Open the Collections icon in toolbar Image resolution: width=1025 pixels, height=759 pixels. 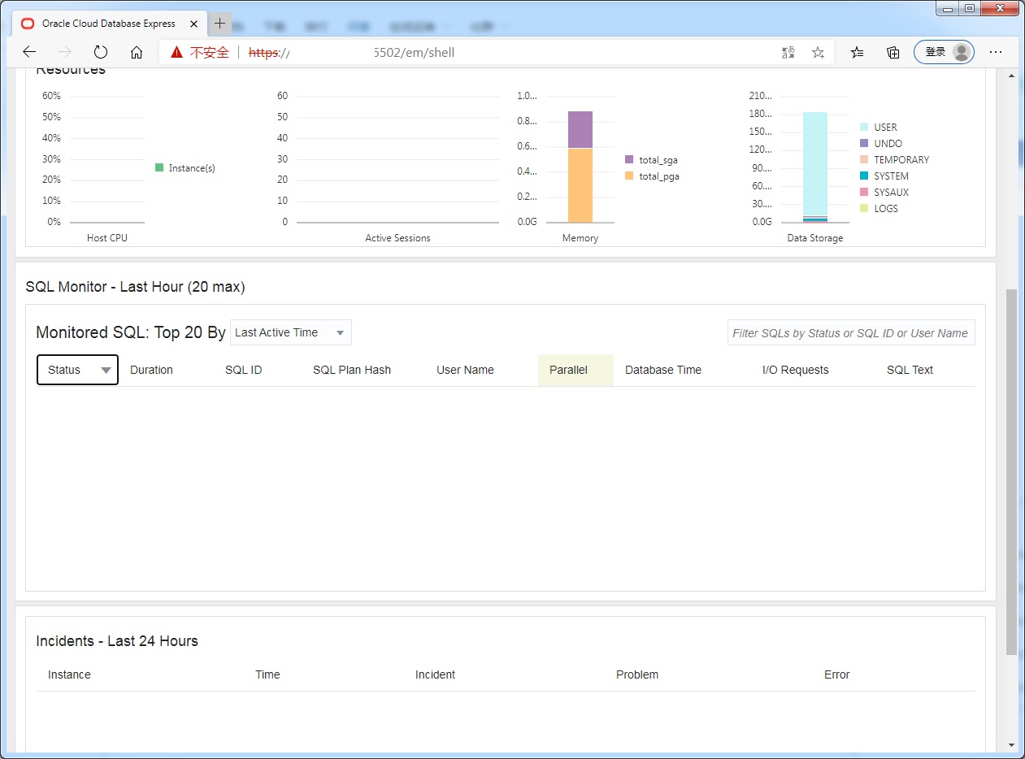[x=893, y=52]
